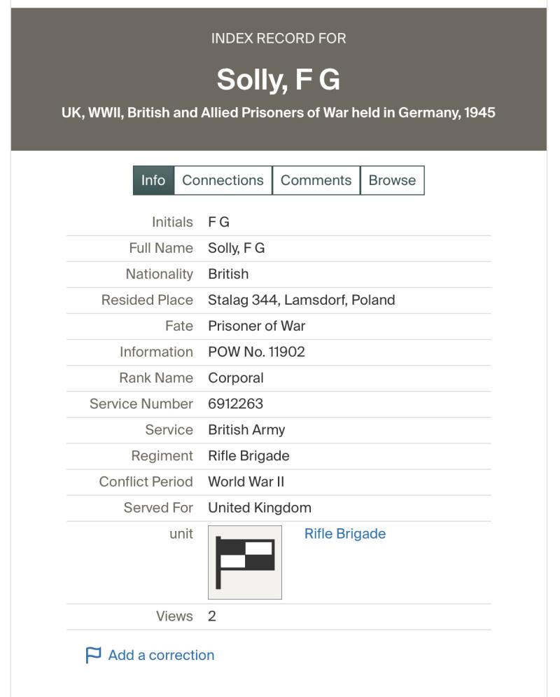Select the Browse tab
Screen dimensions: 560x697
point(392,180)
